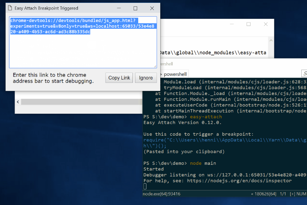Click inside the chrome-devtools link text area
The image size is (307, 205).
tap(83, 42)
